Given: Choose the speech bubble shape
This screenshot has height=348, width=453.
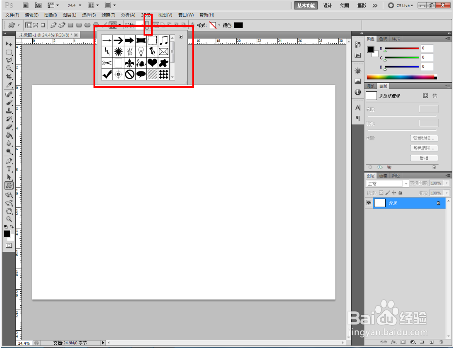Looking at the screenshot, I should coord(141,74).
